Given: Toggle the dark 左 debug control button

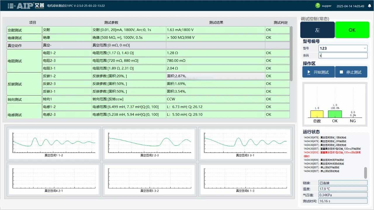Looking at the screenshot, I should (318, 30).
